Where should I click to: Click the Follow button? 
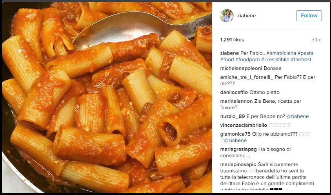coord(309,16)
